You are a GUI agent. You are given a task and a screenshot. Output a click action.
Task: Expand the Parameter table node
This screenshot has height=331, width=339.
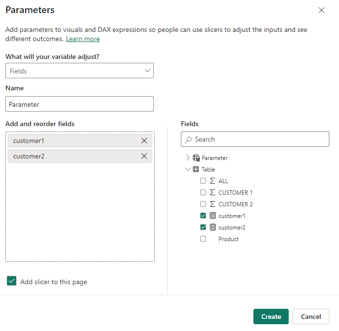[188, 158]
